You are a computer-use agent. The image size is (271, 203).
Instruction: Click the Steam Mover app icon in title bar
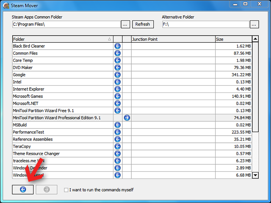point(6,6)
